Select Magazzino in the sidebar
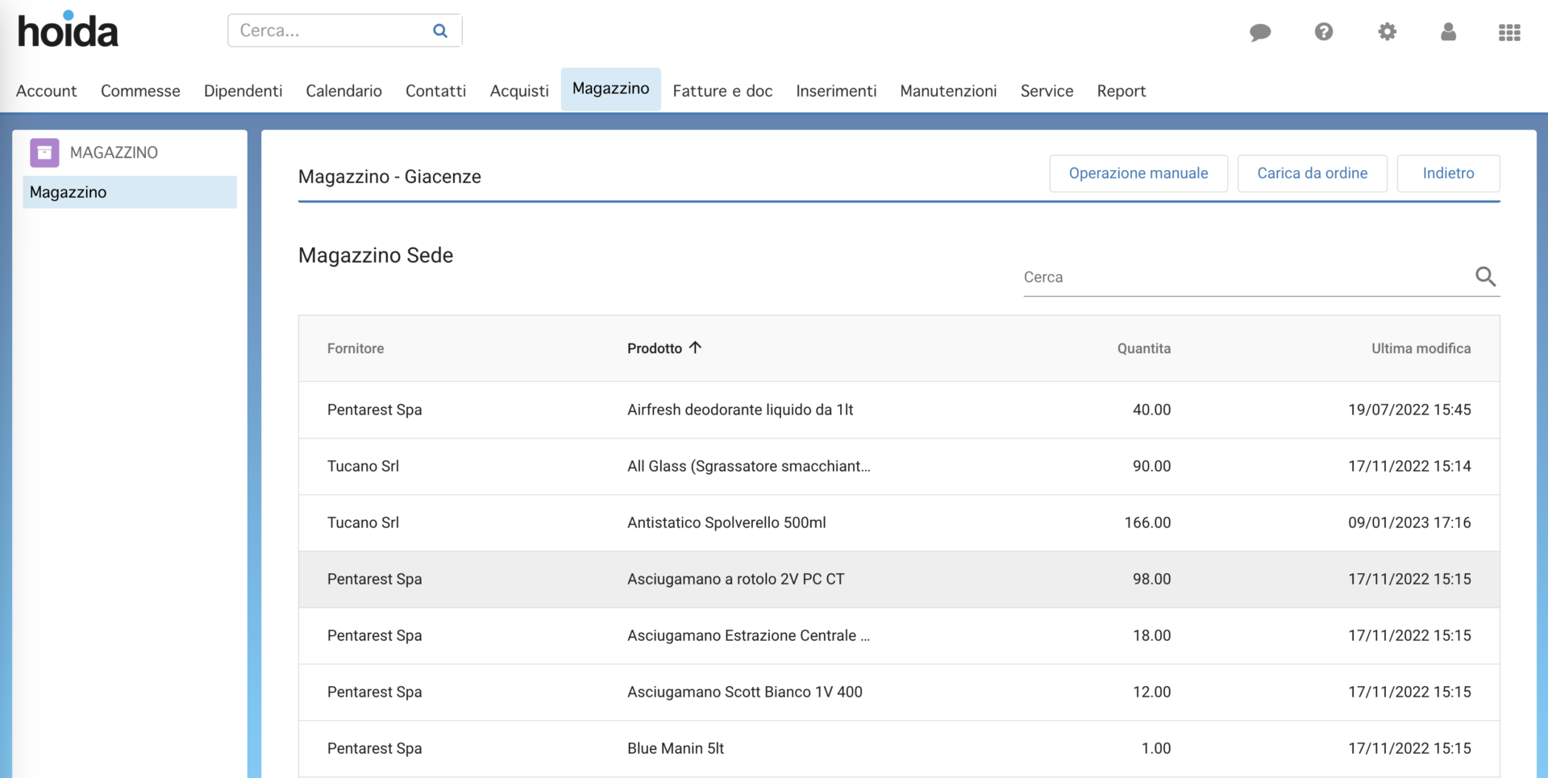 click(130, 192)
